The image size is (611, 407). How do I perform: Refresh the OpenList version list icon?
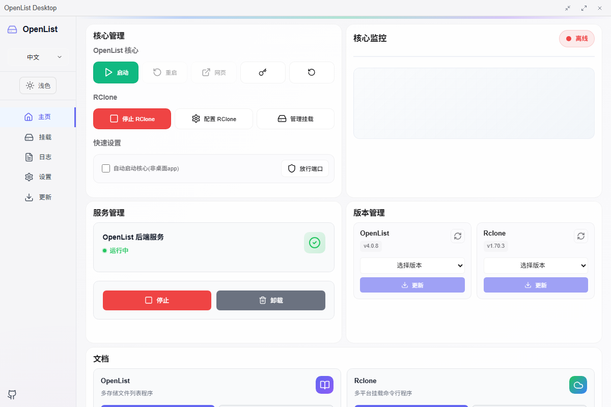(x=457, y=236)
